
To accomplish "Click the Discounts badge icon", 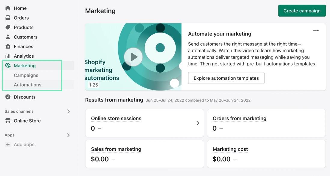I will tap(8, 97).
